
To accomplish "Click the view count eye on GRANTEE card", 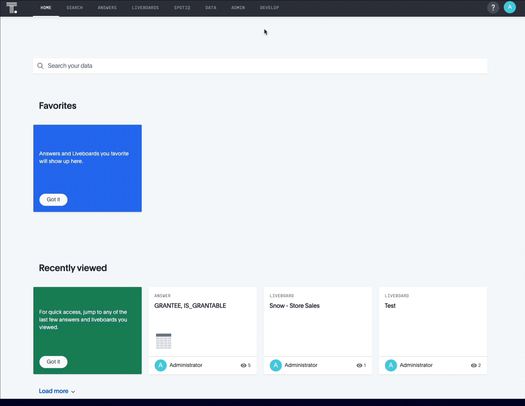I will coord(244,365).
